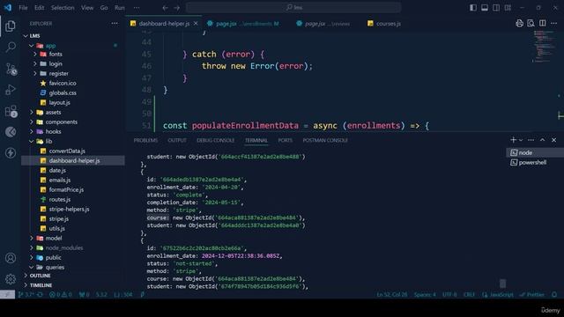
Task: Maximize the panel with the up chevron
Action: 543,140
